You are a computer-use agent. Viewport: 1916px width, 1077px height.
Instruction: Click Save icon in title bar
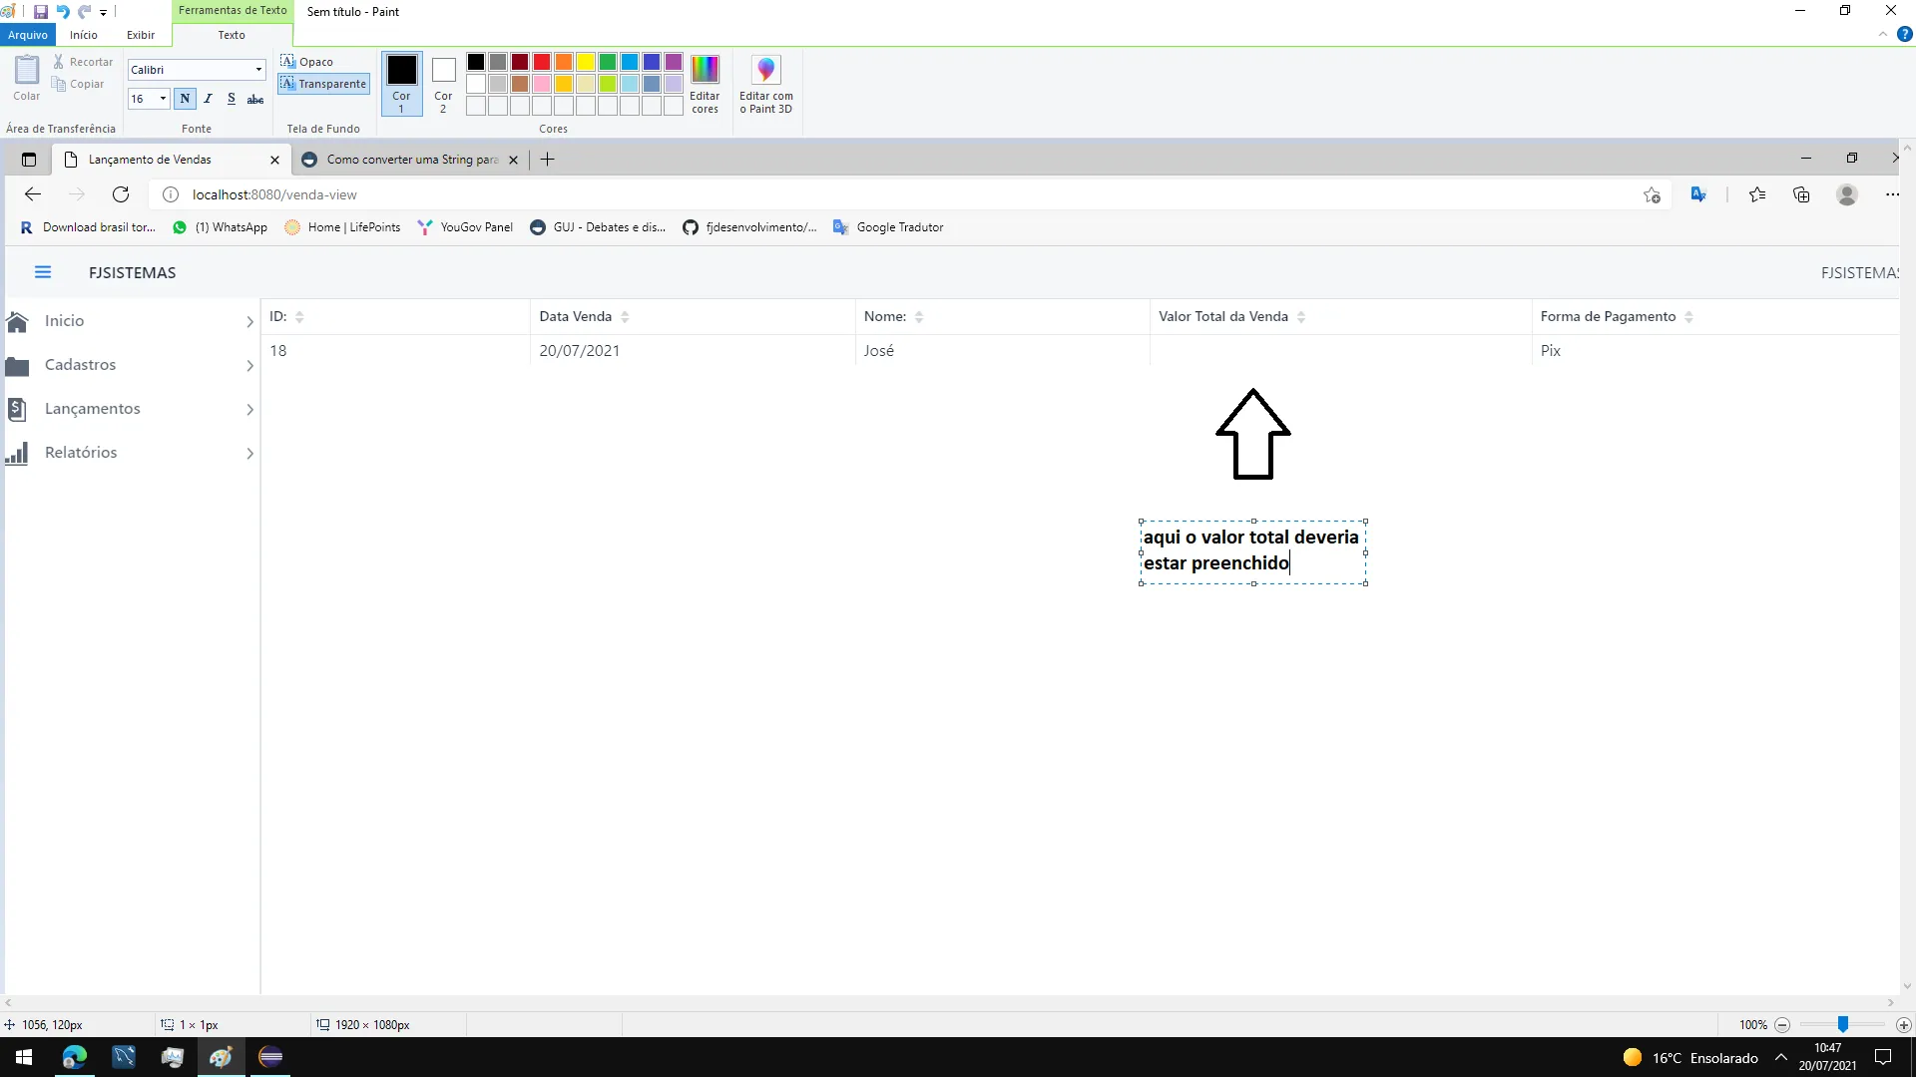pos(41,12)
